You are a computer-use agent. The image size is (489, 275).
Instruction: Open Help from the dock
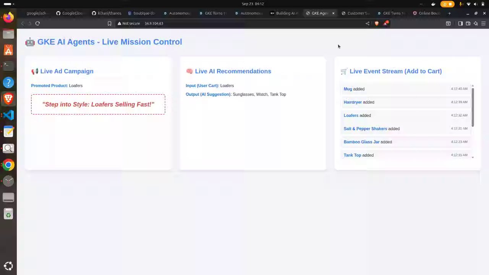tap(8, 82)
